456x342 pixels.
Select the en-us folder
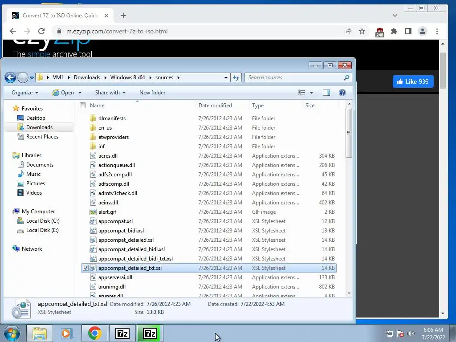pos(105,128)
